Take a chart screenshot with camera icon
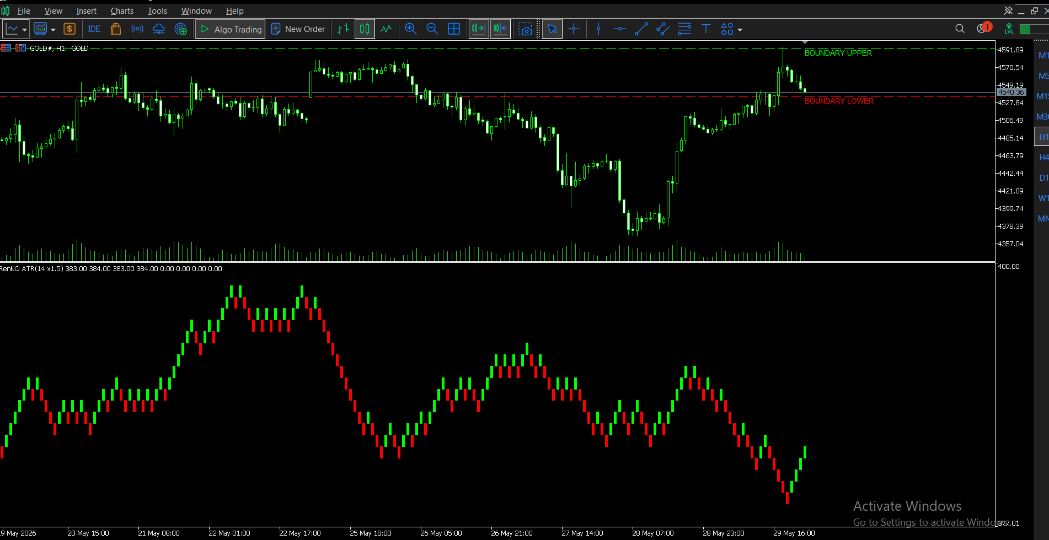Image resolution: width=1049 pixels, height=540 pixels. click(526, 29)
